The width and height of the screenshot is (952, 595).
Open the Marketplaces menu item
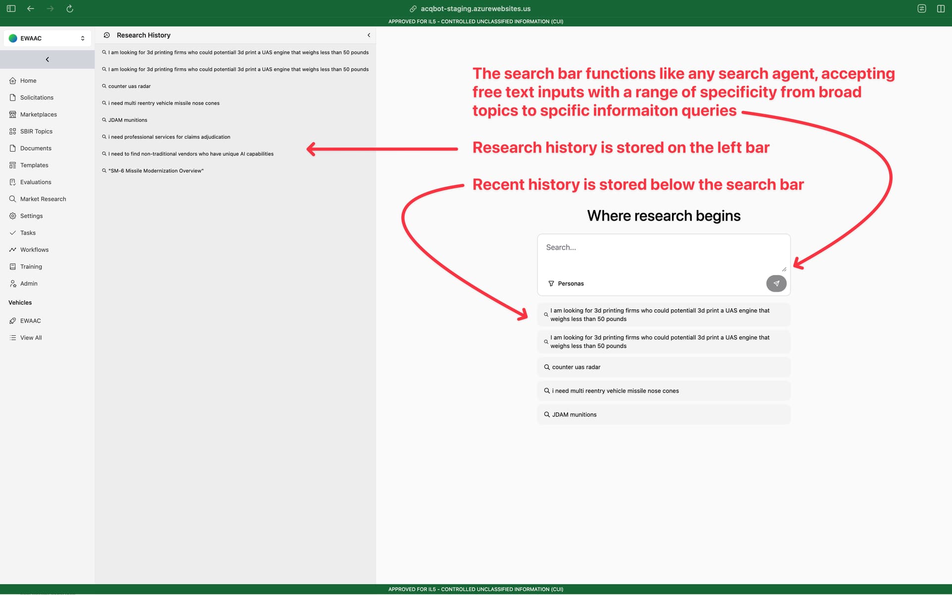[47, 114]
